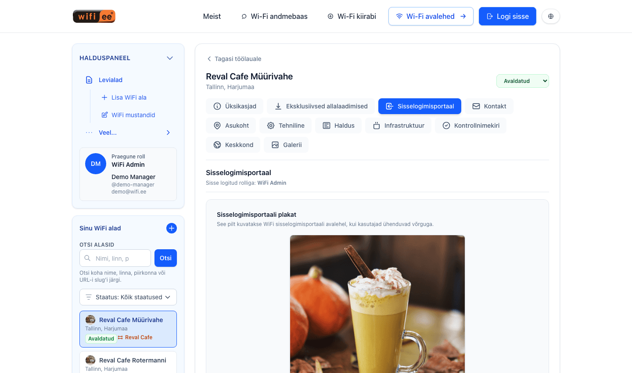
Task: Switch to the Kontakt tab
Action: (x=489, y=106)
